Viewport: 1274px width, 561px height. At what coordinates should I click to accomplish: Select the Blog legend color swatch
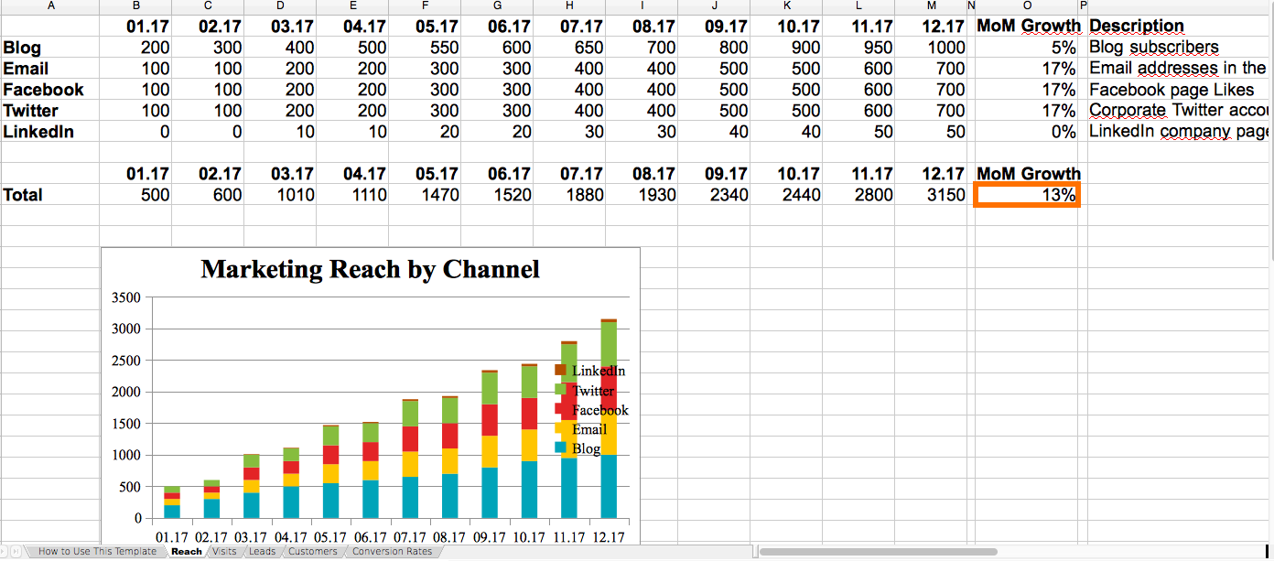click(560, 448)
